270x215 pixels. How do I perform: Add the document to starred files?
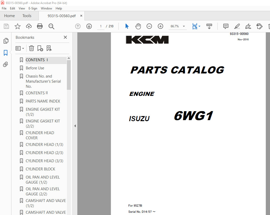point(18,26)
